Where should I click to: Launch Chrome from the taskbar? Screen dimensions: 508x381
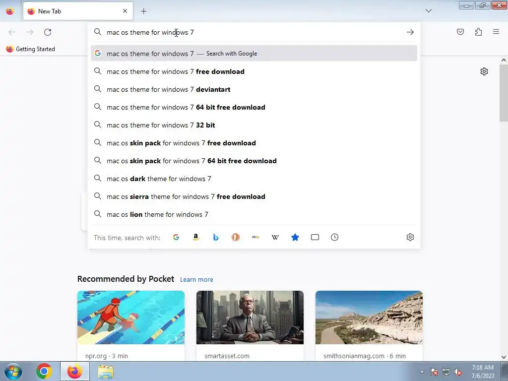(x=44, y=371)
